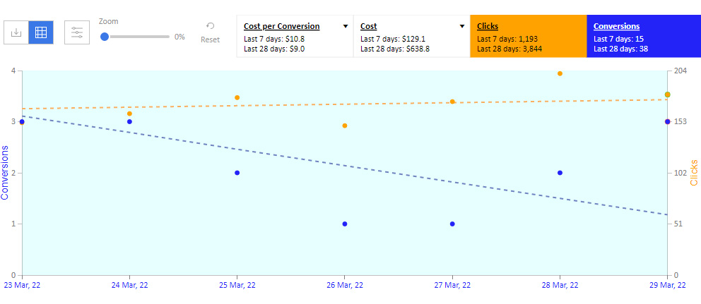
Task: Click the download chart icon
Action: point(16,32)
